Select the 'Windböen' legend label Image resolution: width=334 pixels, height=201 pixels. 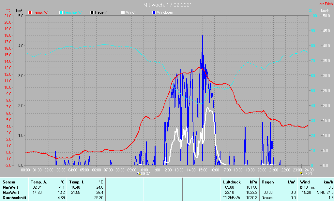click(x=165, y=12)
